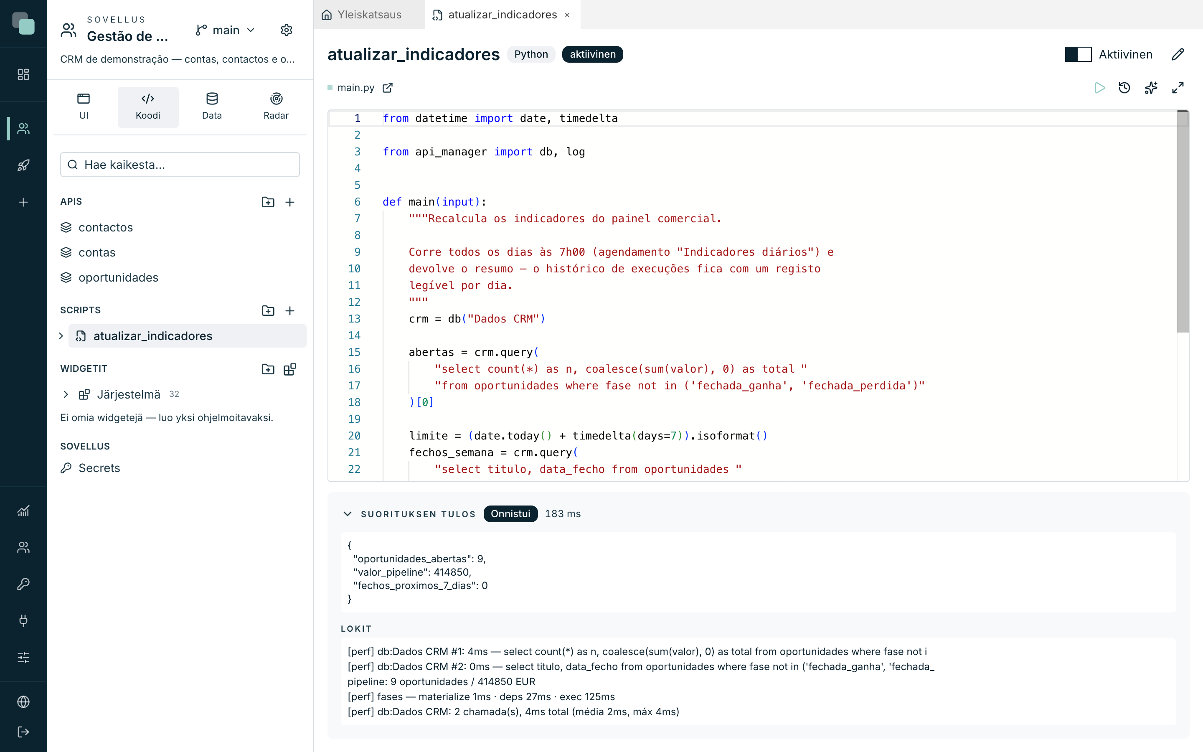Expand Järjestelmä widget group
Viewport: 1203px width, 752px height.
[x=66, y=394]
